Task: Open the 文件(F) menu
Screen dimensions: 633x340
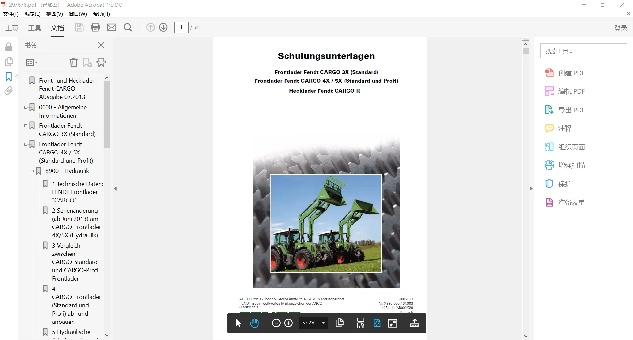Action: pos(11,14)
